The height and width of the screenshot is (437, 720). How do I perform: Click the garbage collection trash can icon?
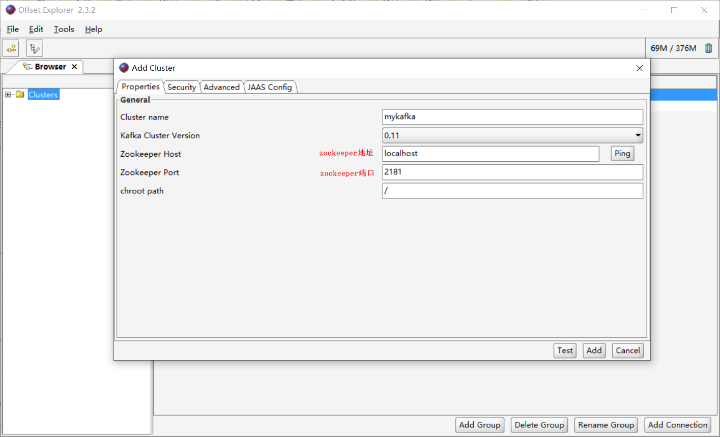(x=708, y=48)
